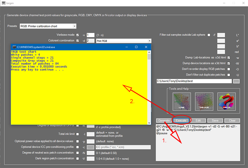Browse for output file path

[236, 81]
